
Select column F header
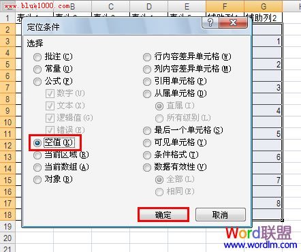coord(225,6)
